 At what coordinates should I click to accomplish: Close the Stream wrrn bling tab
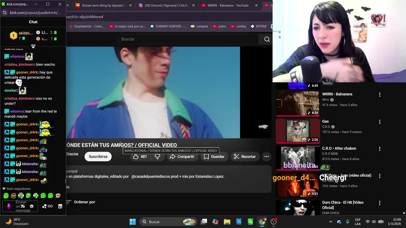pyautogui.click(x=131, y=5)
